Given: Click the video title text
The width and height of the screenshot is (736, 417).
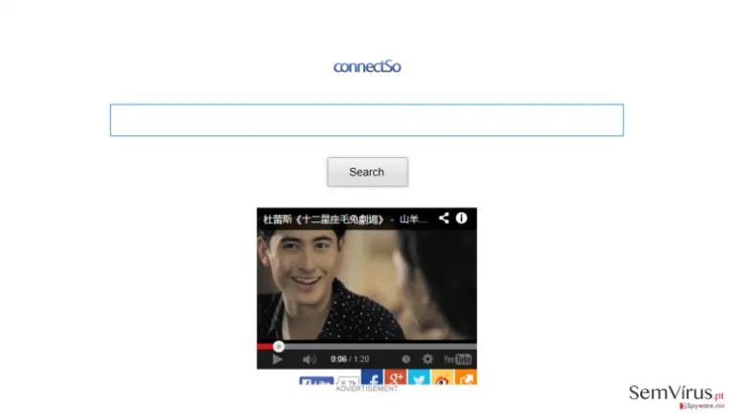Looking at the screenshot, I should [345, 219].
